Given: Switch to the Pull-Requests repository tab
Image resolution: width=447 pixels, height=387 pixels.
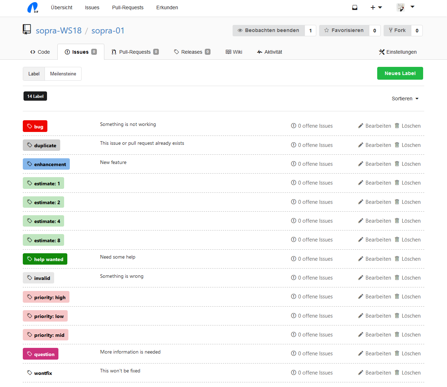Looking at the screenshot, I should pyautogui.click(x=135, y=52).
